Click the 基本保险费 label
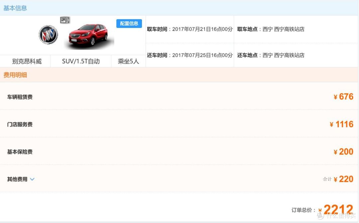359x223 pixels. click(x=20, y=152)
